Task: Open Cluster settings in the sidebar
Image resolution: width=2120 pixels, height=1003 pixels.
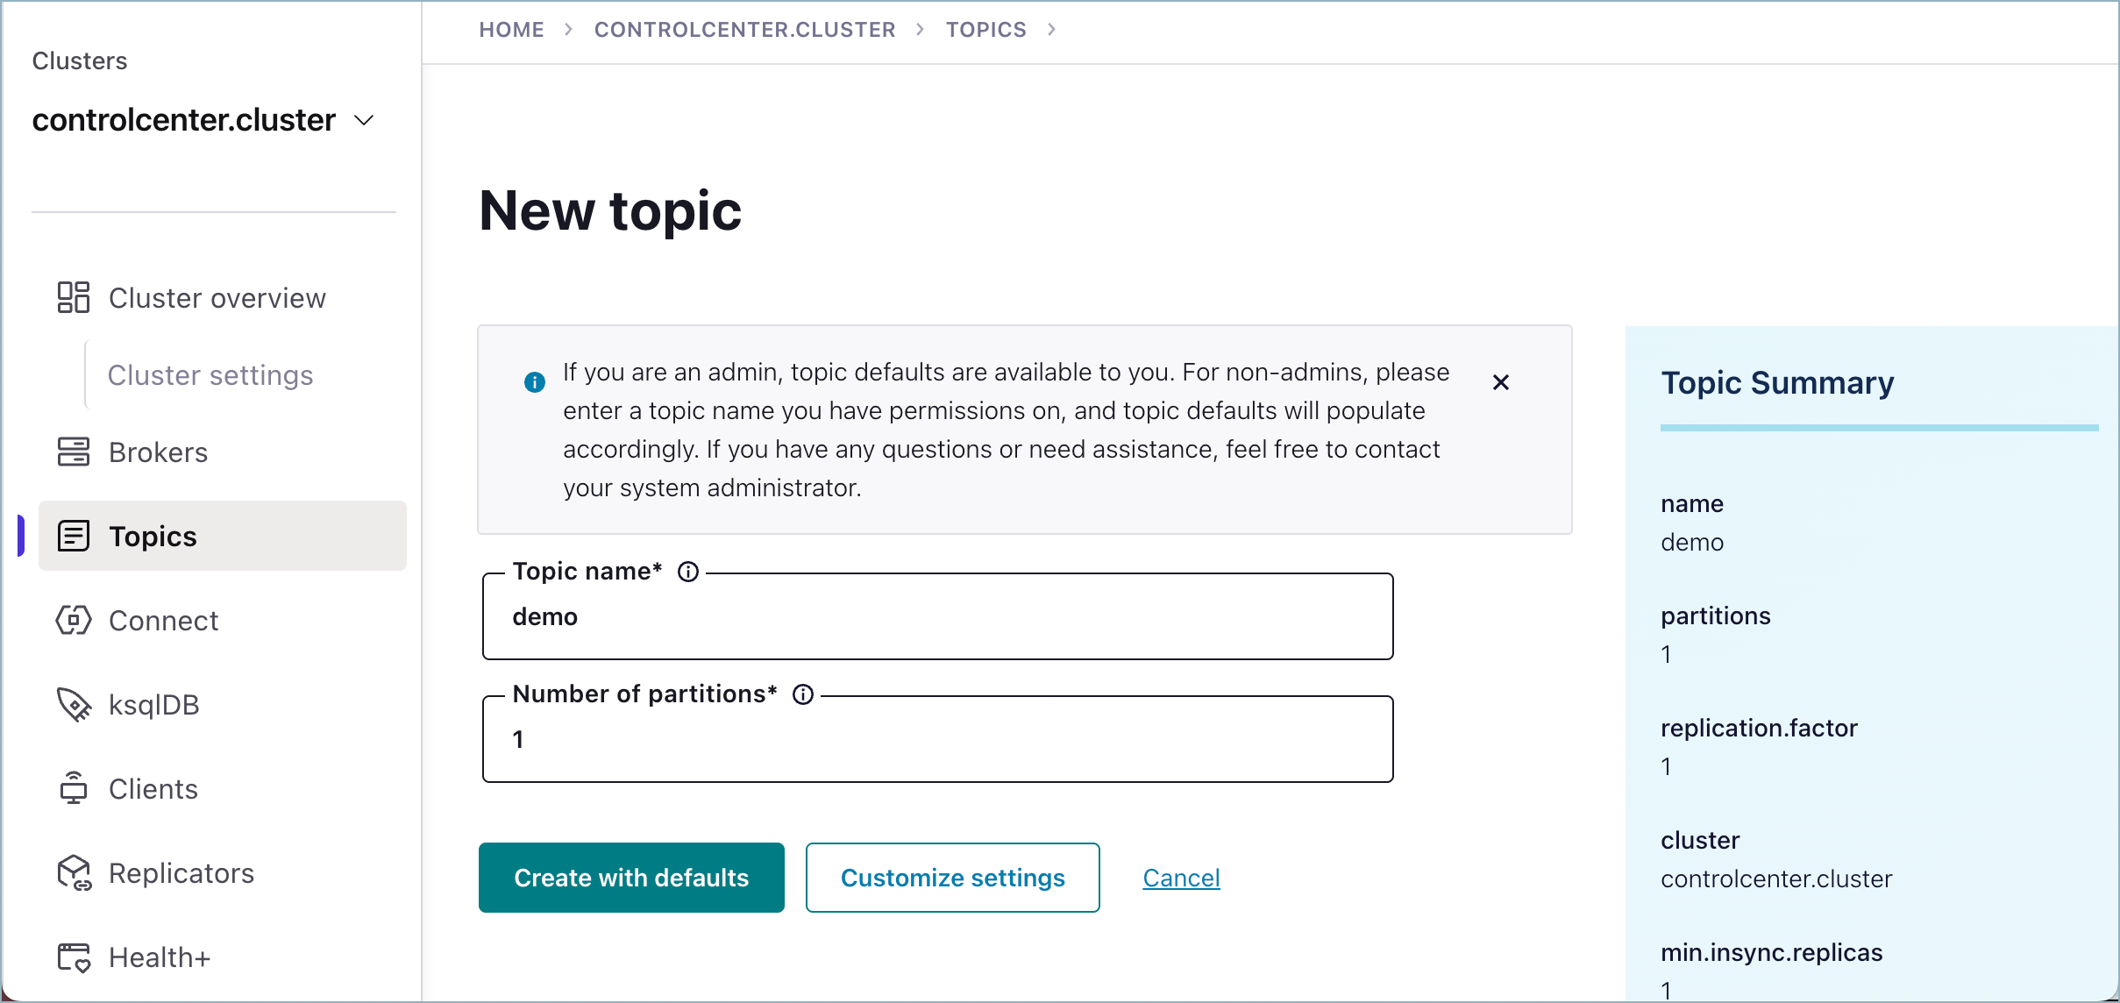Action: tap(210, 375)
